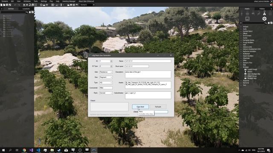Open the Scenario phase dropdown in toolbar
This screenshot has width=273, height=153.
point(87,5)
